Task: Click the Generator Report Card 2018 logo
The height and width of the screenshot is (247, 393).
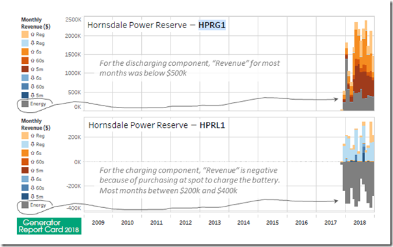Action: pyautogui.click(x=49, y=226)
